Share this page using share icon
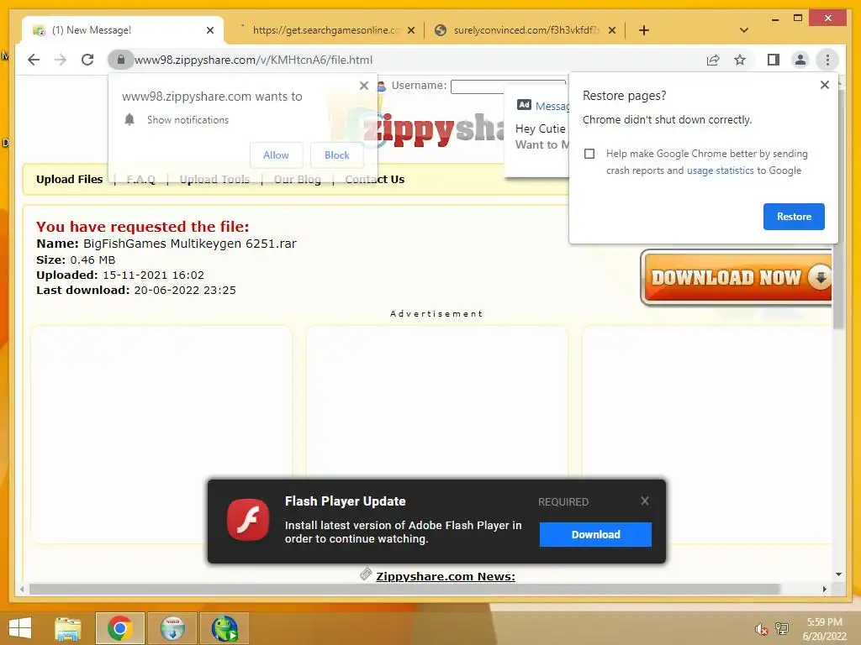This screenshot has height=645, width=861. [x=713, y=60]
